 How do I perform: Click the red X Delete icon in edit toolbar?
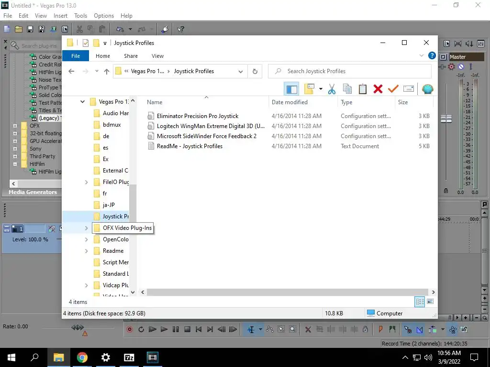click(x=308, y=329)
